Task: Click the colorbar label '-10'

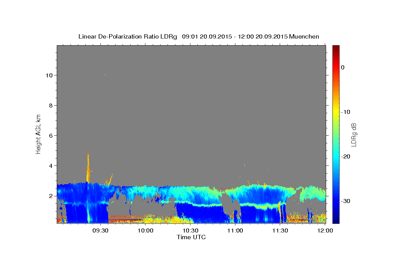Action: pyautogui.click(x=346, y=112)
